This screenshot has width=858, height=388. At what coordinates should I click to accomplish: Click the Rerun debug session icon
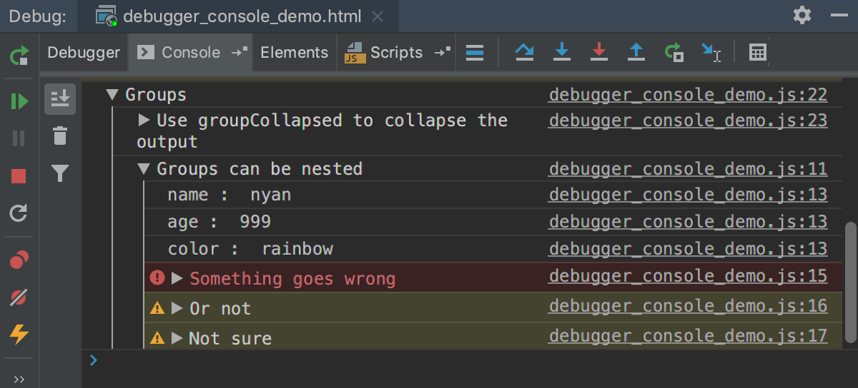tap(19, 54)
